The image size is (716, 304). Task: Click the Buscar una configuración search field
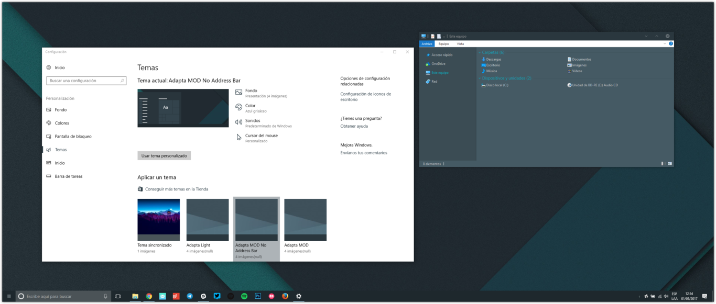click(86, 81)
